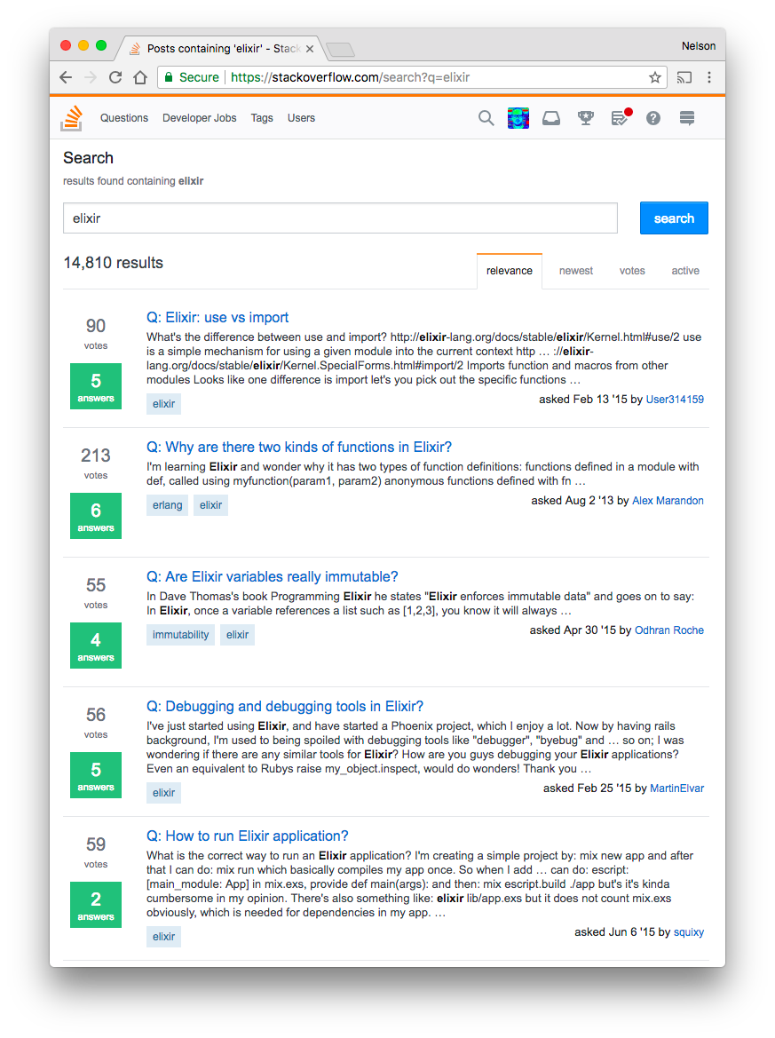Open the inbox icon
Image resolution: width=775 pixels, height=1038 pixels.
[551, 118]
